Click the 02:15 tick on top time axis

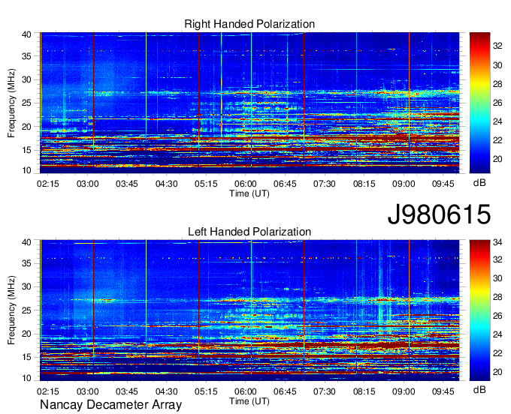click(48, 184)
